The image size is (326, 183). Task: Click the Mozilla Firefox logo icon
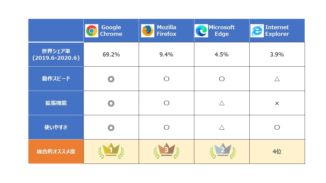coord(148,31)
